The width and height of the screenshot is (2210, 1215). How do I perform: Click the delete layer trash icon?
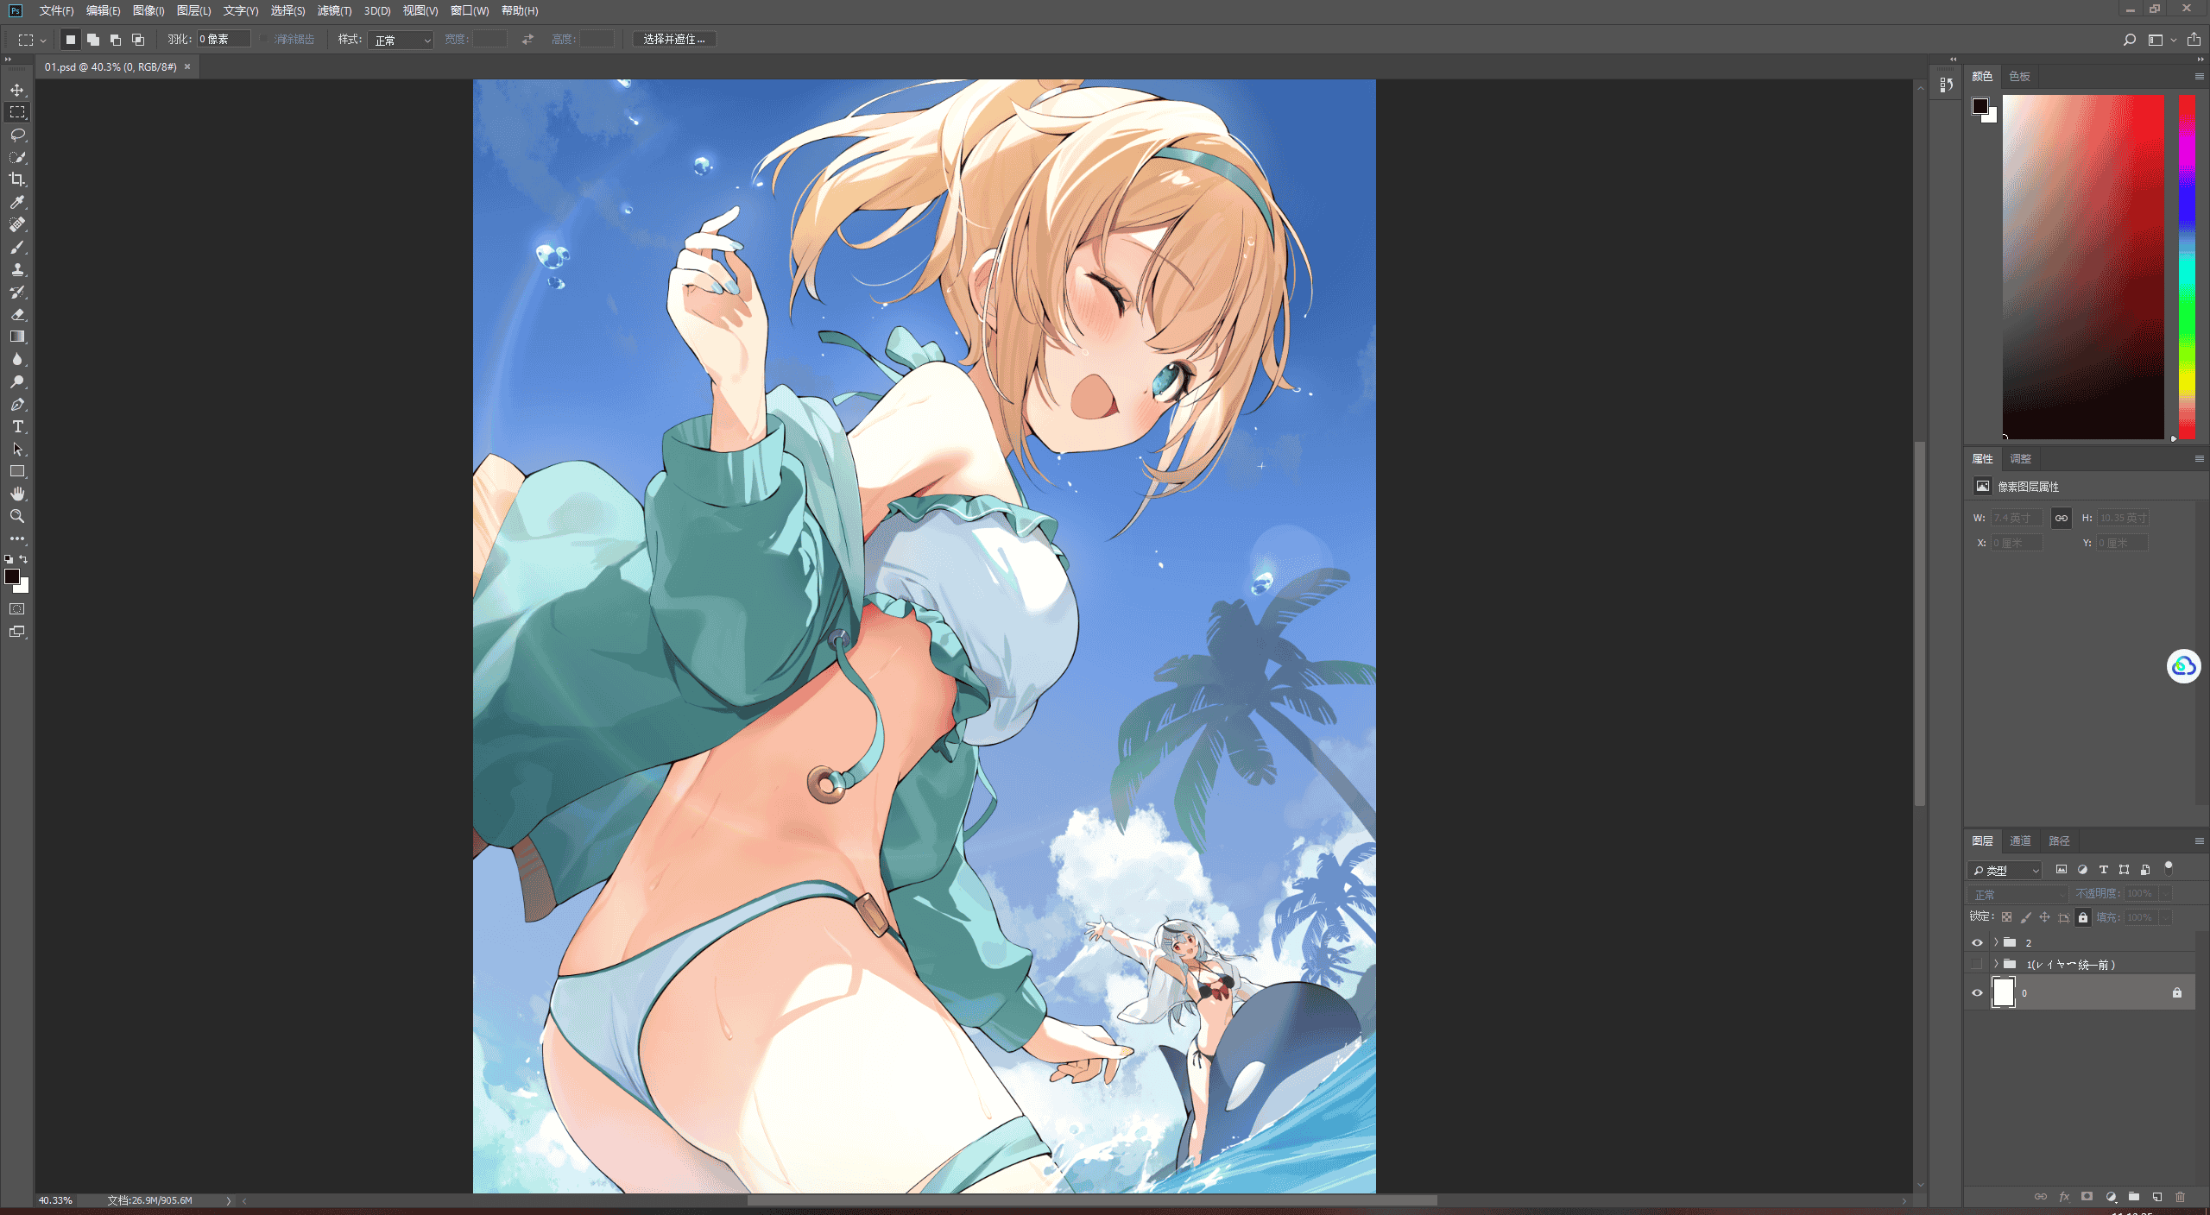[2180, 1197]
